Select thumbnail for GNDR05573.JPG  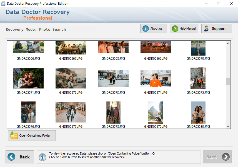coord(113,78)
